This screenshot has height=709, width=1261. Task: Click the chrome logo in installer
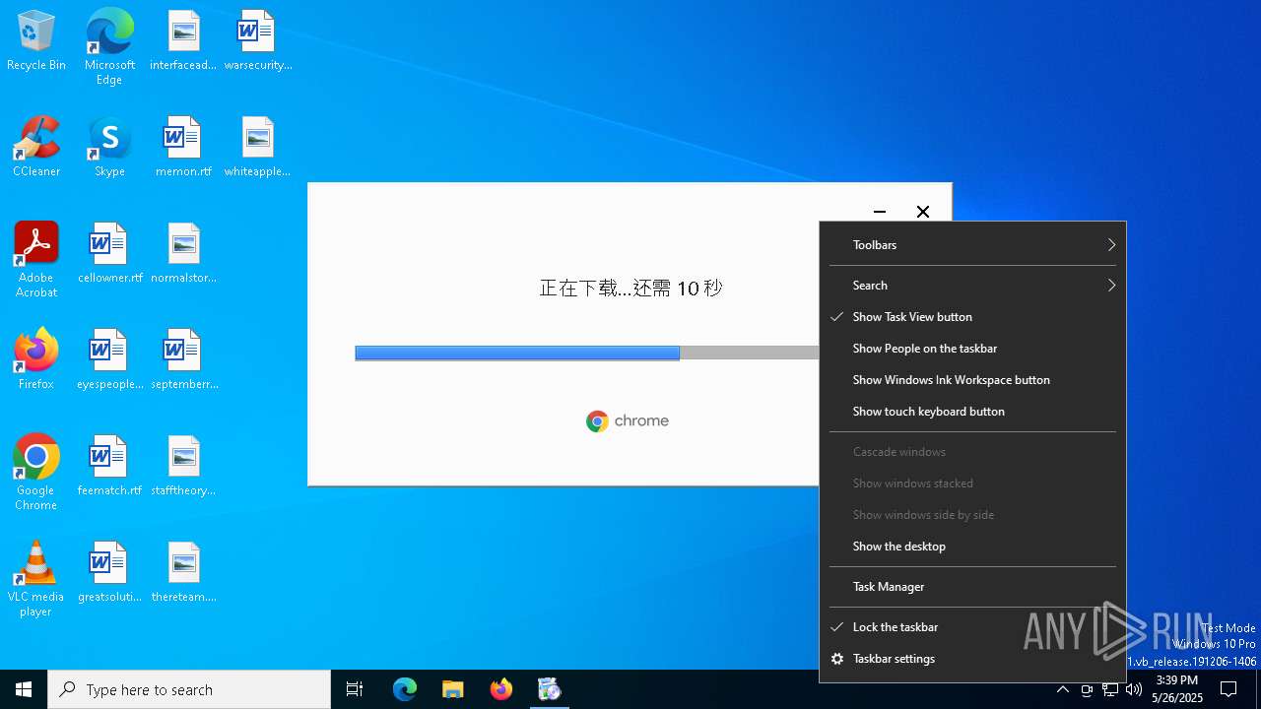pyautogui.click(x=628, y=421)
